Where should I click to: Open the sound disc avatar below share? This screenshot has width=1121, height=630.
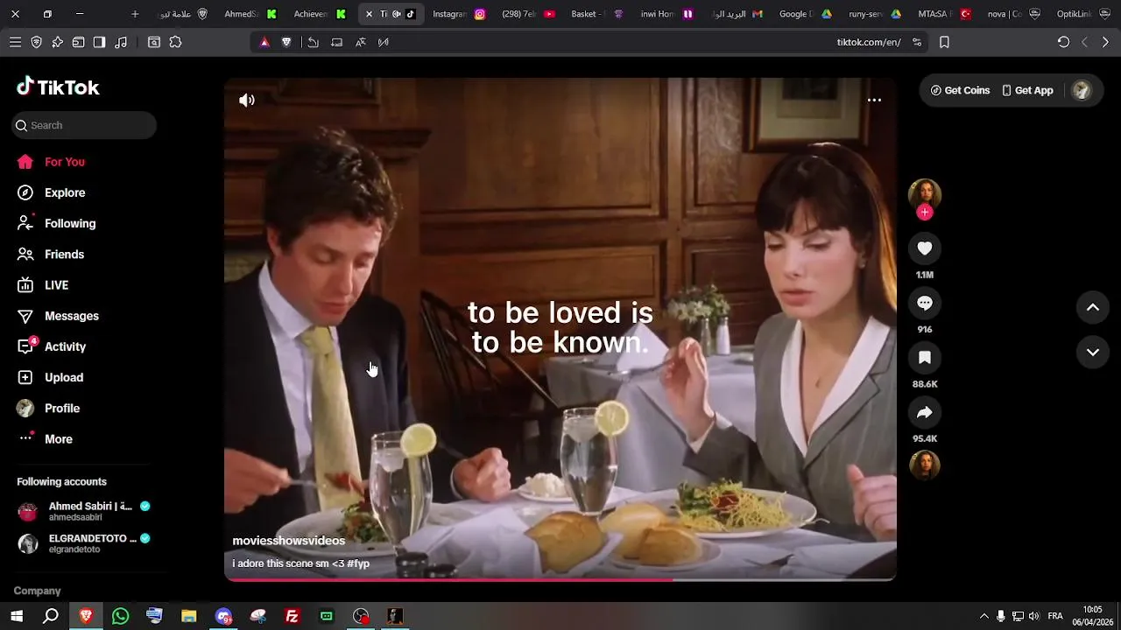coord(925,465)
